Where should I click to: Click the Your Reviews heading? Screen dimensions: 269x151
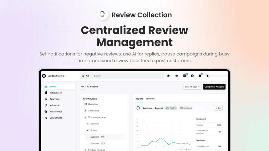90,99
